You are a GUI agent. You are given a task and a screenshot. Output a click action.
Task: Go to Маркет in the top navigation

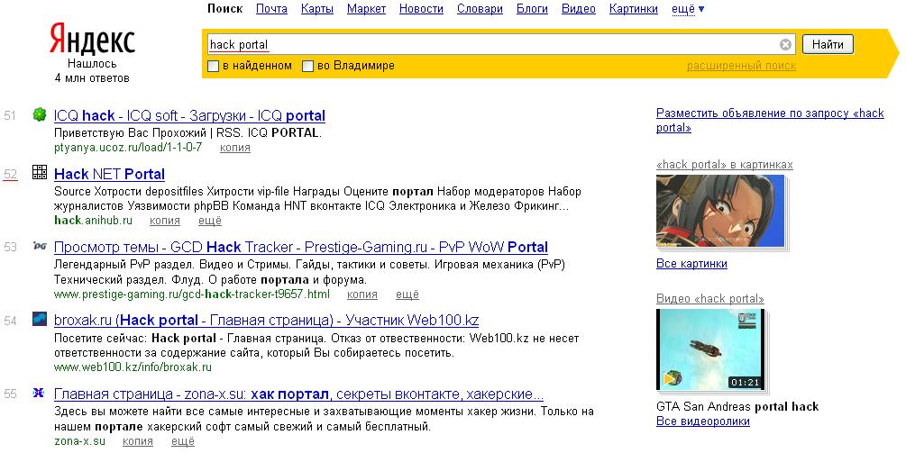[x=366, y=9]
